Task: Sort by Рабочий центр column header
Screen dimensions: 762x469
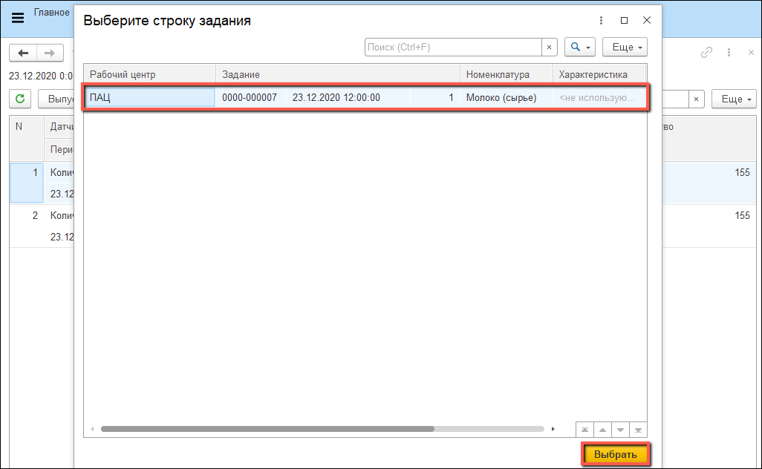Action: [x=149, y=74]
